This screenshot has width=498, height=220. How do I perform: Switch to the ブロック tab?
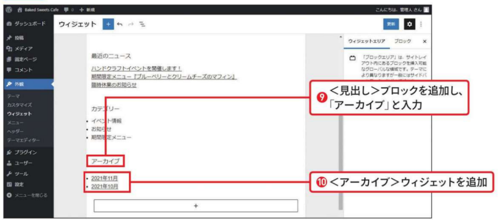pos(402,41)
